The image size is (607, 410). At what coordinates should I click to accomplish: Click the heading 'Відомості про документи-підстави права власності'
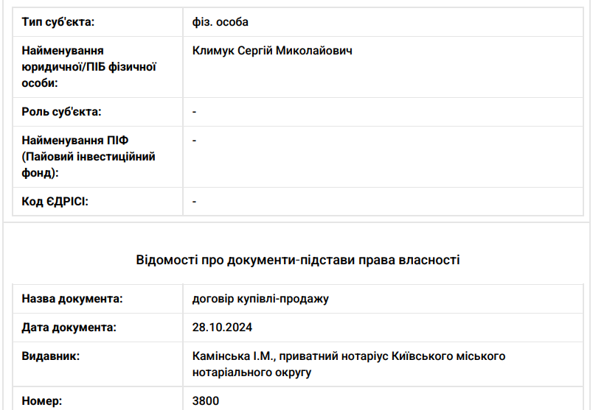(298, 260)
